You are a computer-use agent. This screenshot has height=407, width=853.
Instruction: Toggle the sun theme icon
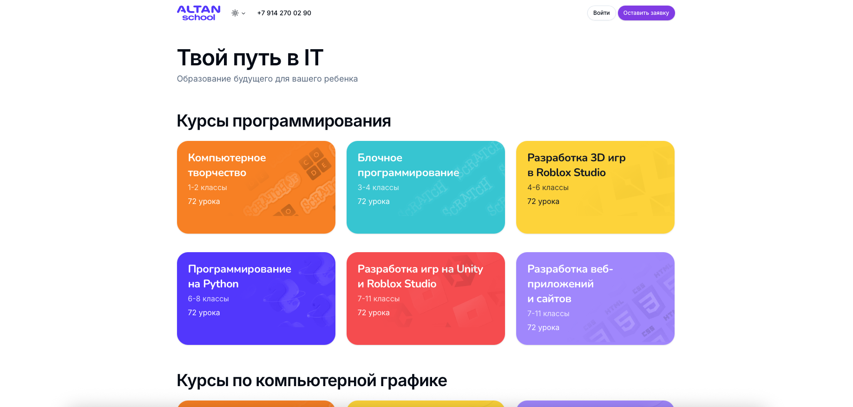[235, 13]
